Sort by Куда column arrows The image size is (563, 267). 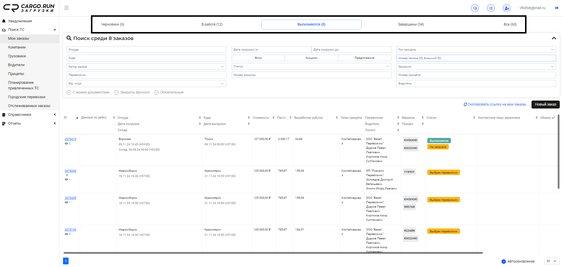249,118
